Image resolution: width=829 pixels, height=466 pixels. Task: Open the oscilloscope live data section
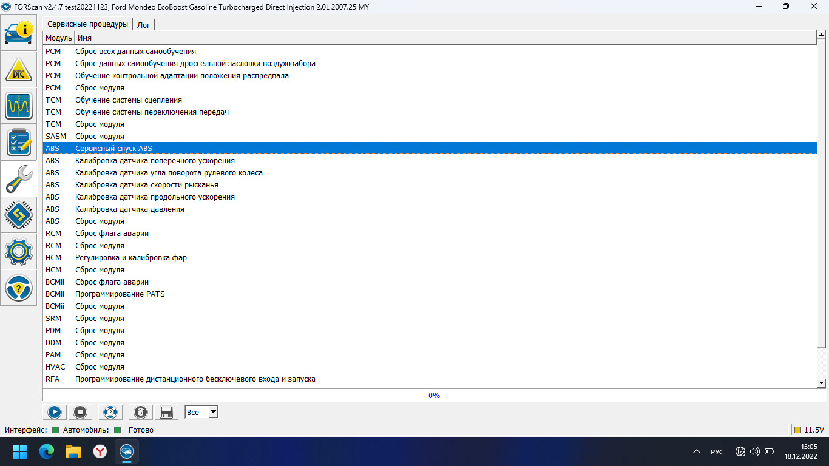pos(19,106)
